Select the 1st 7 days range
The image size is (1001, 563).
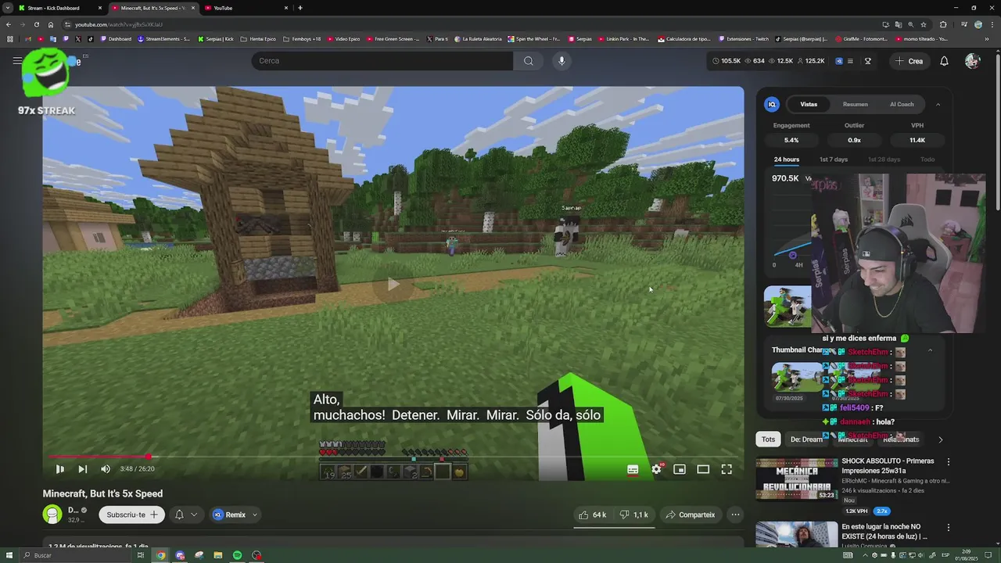834,160
